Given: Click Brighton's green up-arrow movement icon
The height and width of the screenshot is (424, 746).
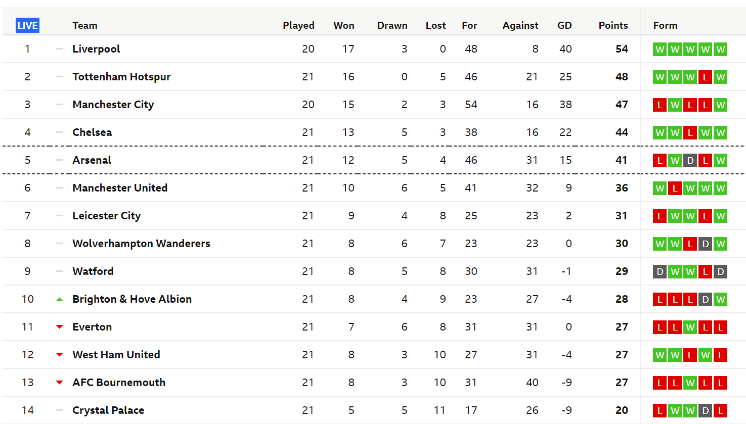Looking at the screenshot, I should point(59,299).
